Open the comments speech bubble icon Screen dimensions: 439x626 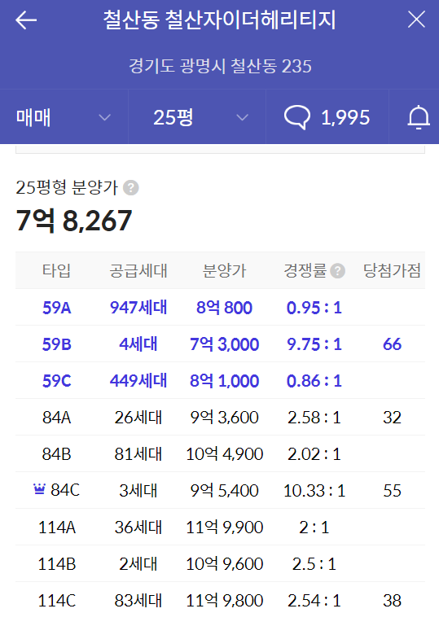296,117
